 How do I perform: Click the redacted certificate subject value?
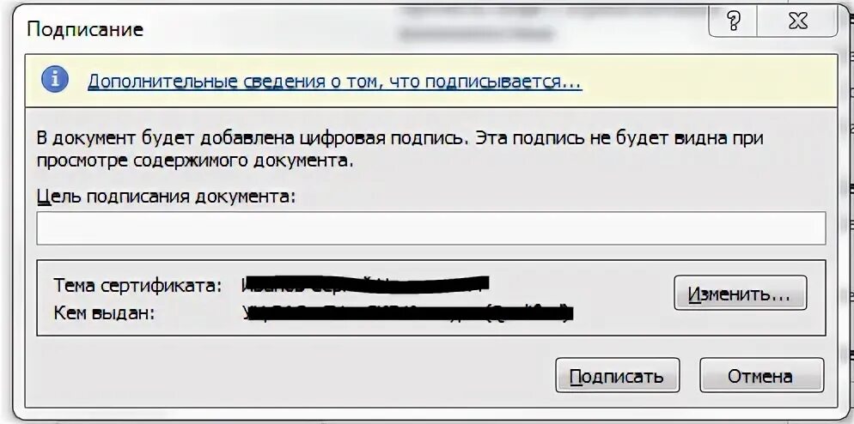pos(365,283)
